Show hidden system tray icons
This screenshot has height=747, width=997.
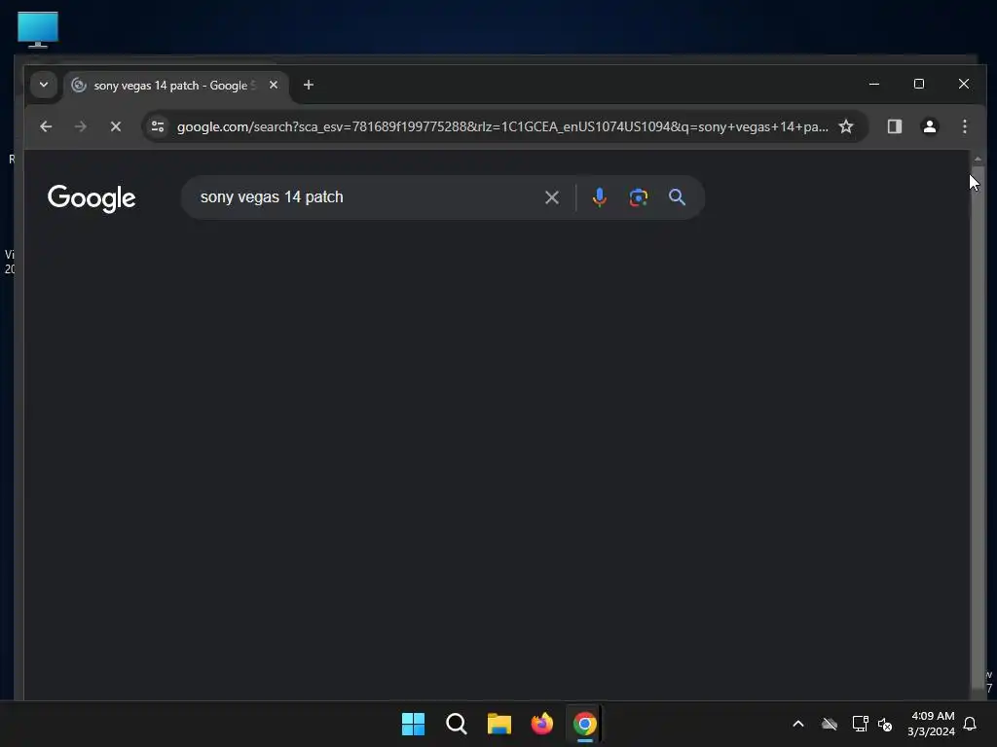pos(798,724)
